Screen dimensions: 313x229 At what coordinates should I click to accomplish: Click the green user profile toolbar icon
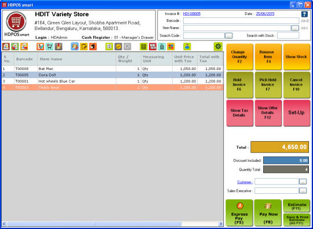tap(187, 47)
